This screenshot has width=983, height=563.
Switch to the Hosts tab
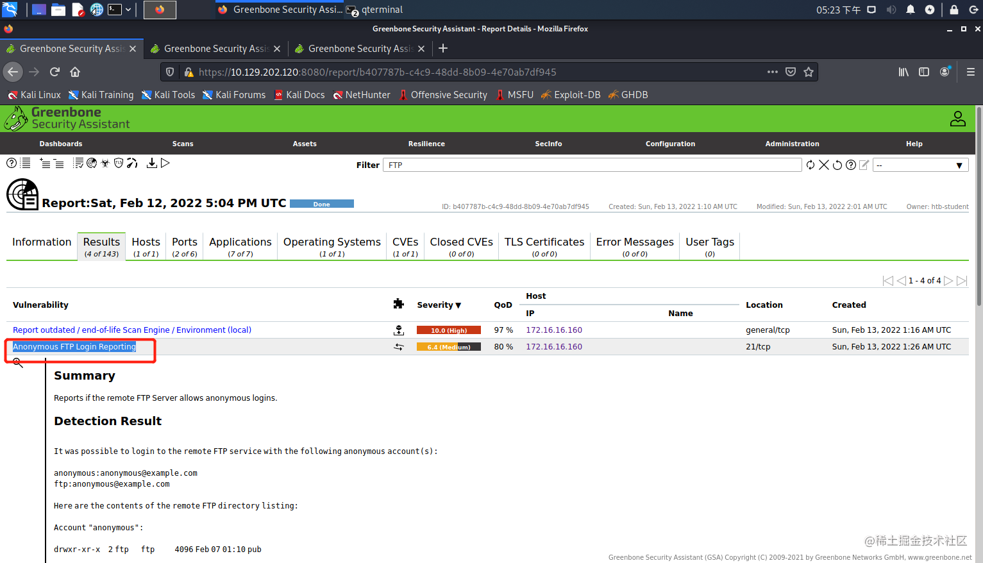coord(146,246)
